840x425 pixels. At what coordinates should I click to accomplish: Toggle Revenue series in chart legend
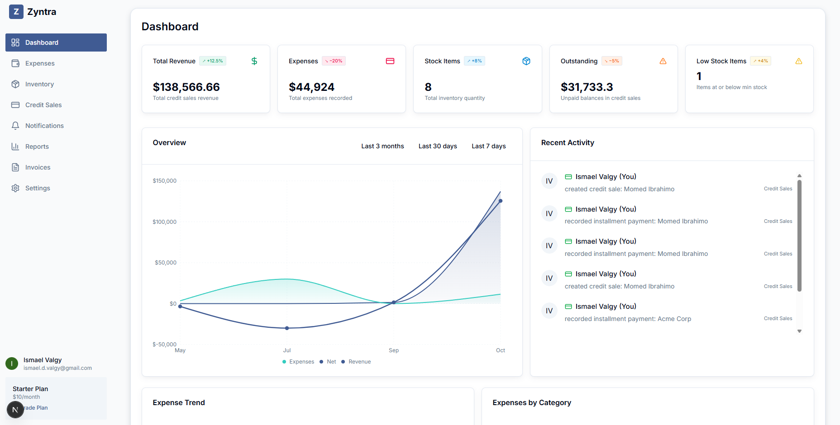click(356, 362)
